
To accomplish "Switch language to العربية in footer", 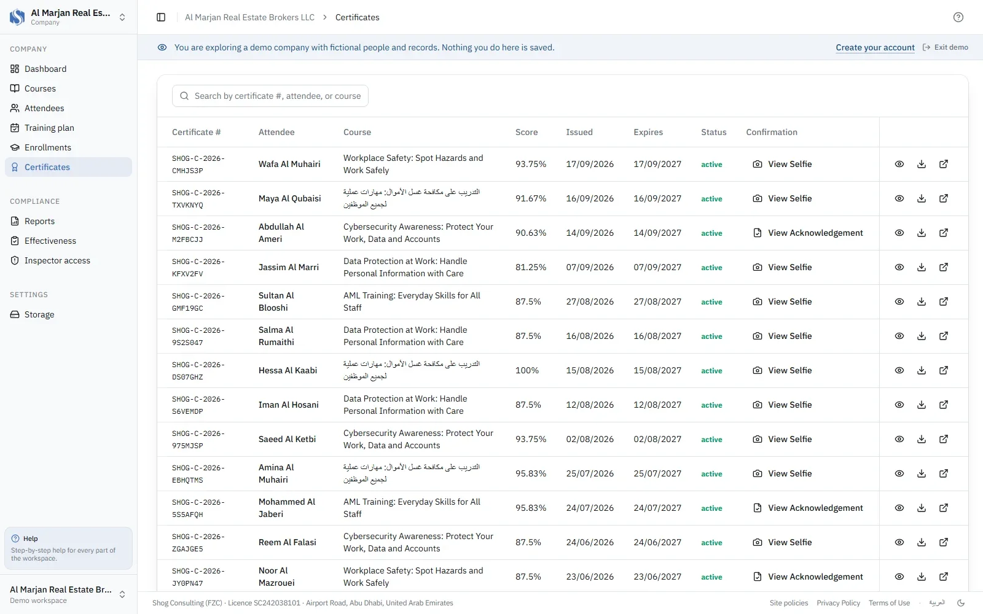I will click(937, 603).
